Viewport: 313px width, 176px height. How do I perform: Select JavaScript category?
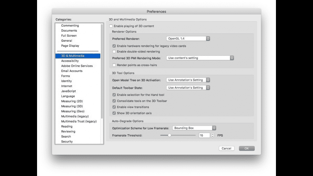click(68, 91)
